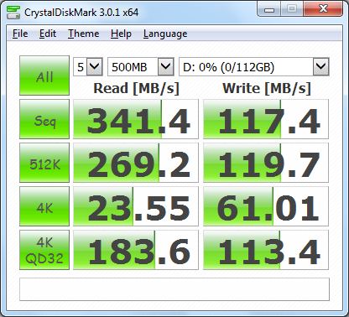Viewport: 349px width, 317px height.
Task: Start the 4K QD32 benchmark test
Action: click(44, 250)
